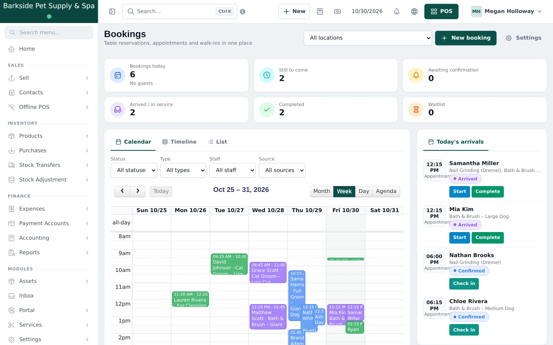Open the language globe icon

414,11
